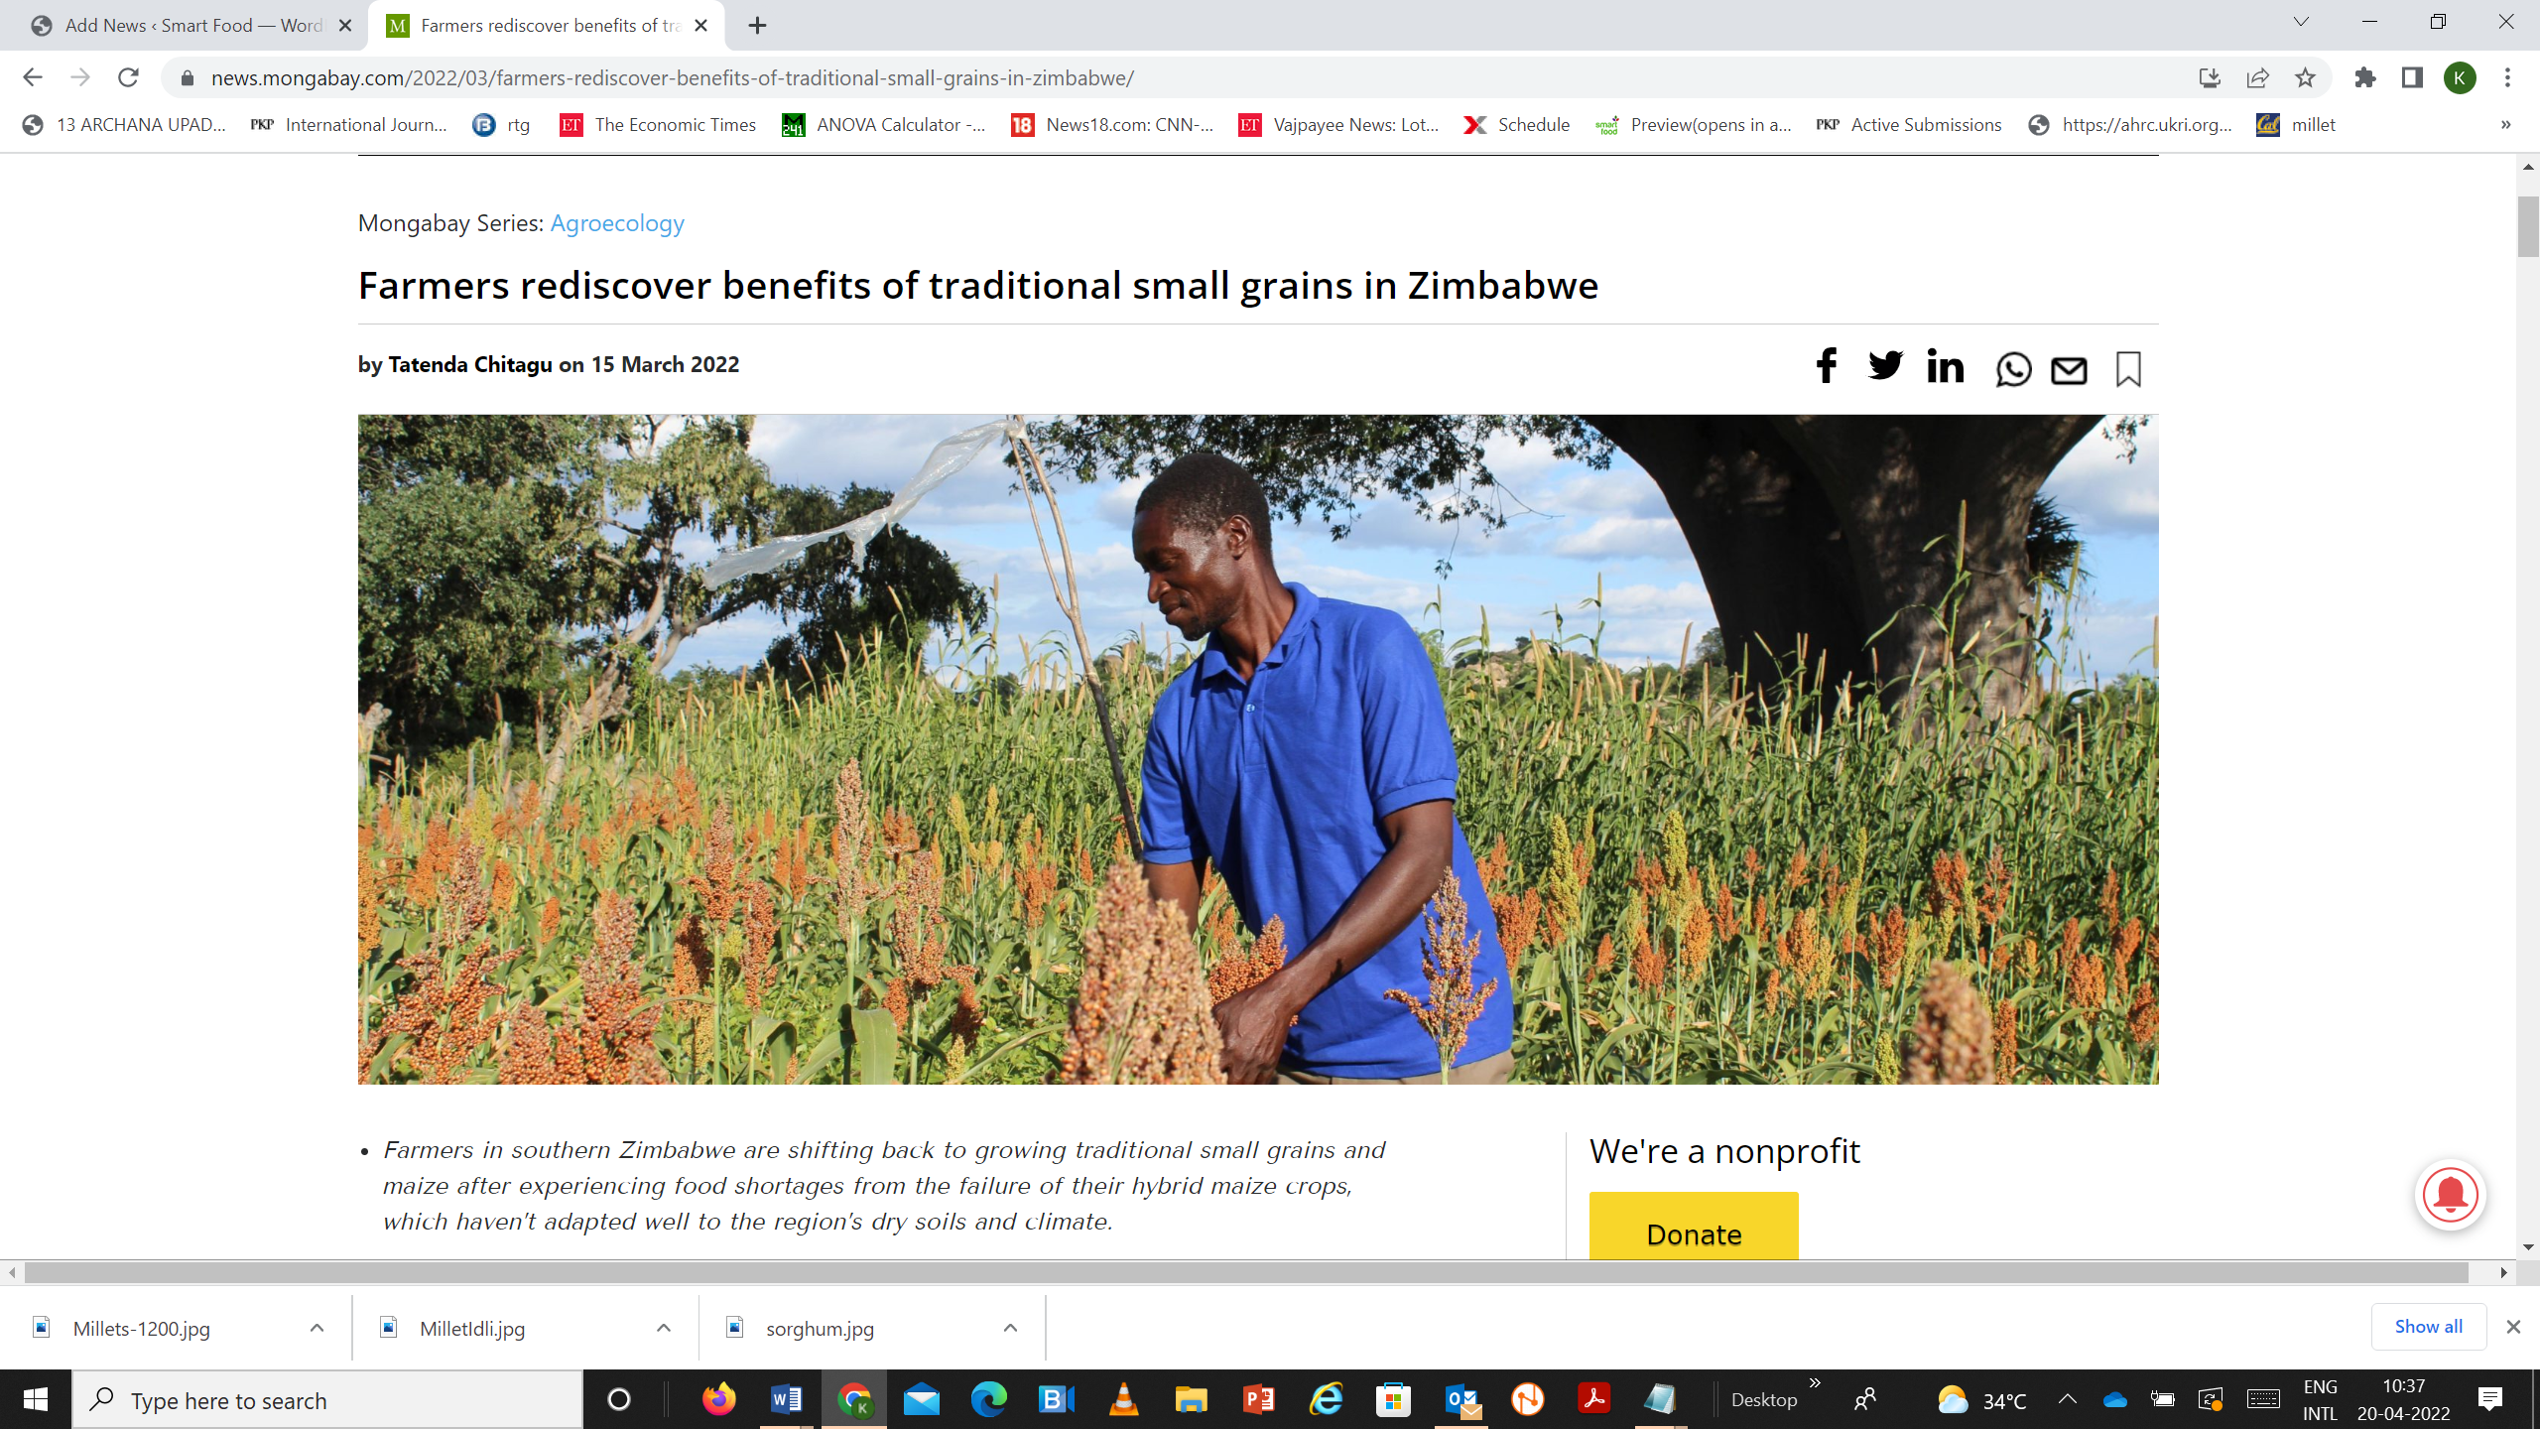The width and height of the screenshot is (2540, 1429).
Task: Open the Agroecology series link
Action: click(617, 223)
